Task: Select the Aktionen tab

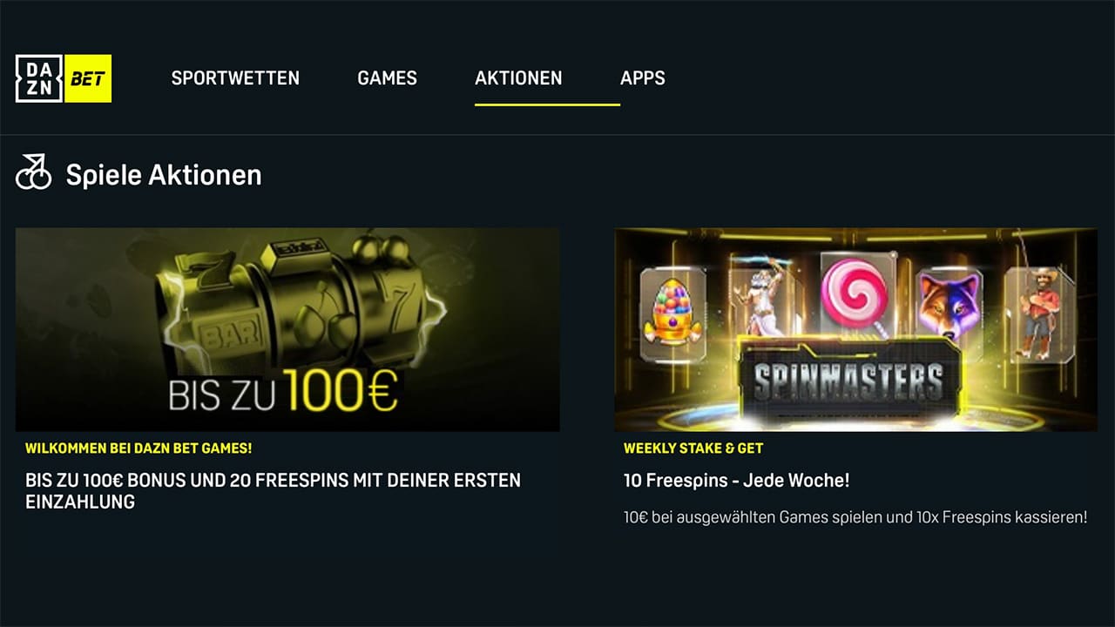Action: pos(518,78)
